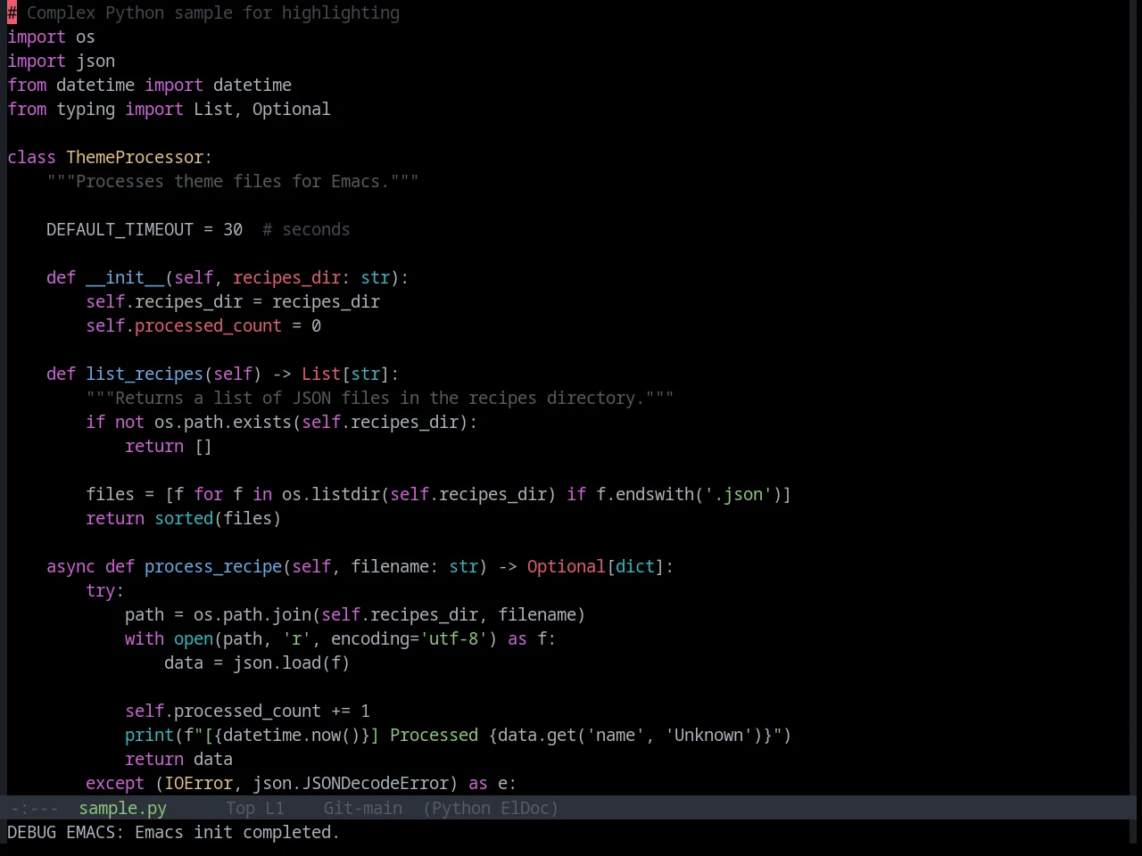Click the except keyword

115,783
